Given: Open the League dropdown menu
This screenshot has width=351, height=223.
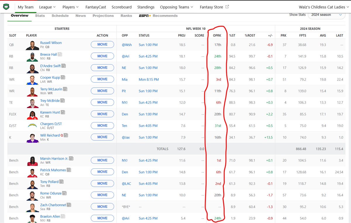Looking at the screenshot, I should pyautogui.click(x=48, y=7).
